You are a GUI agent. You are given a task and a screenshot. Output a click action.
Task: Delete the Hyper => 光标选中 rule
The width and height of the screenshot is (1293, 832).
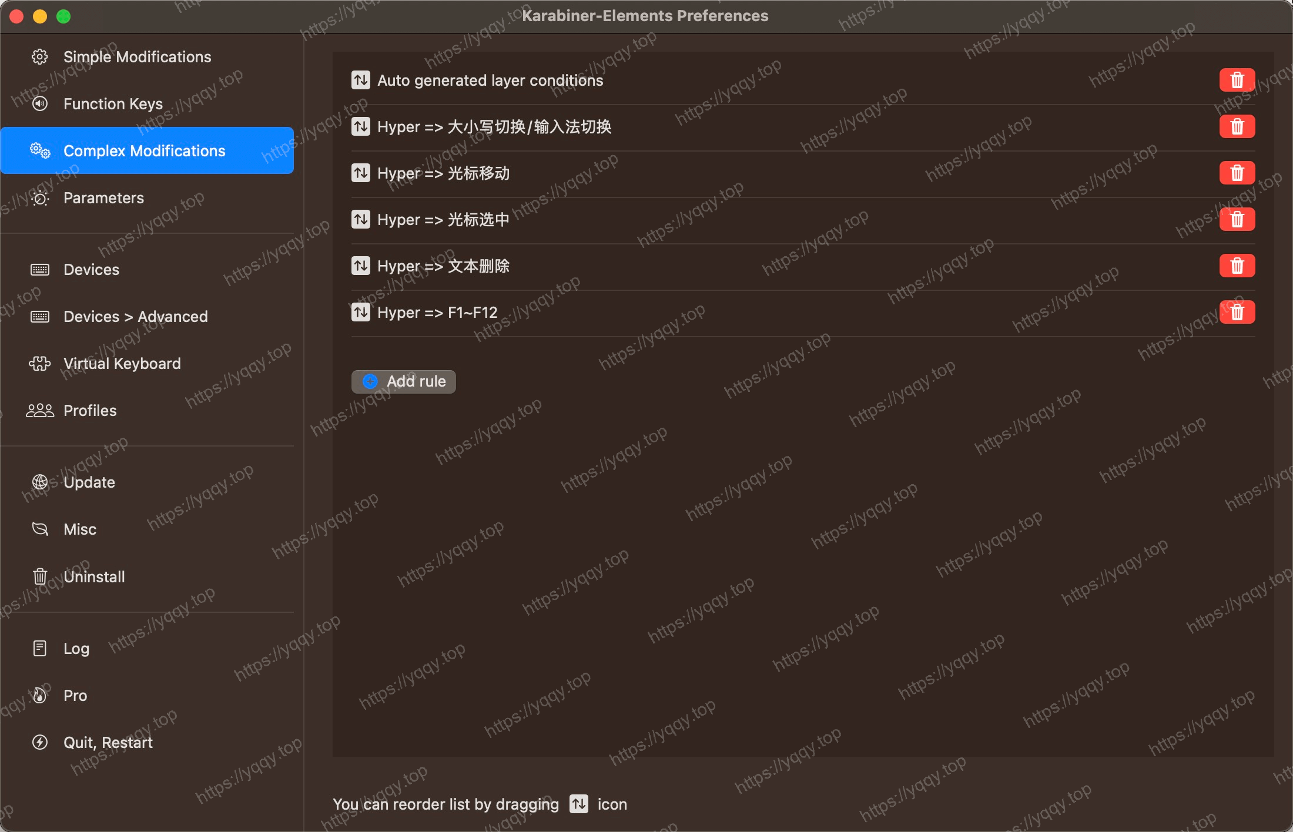tap(1237, 219)
